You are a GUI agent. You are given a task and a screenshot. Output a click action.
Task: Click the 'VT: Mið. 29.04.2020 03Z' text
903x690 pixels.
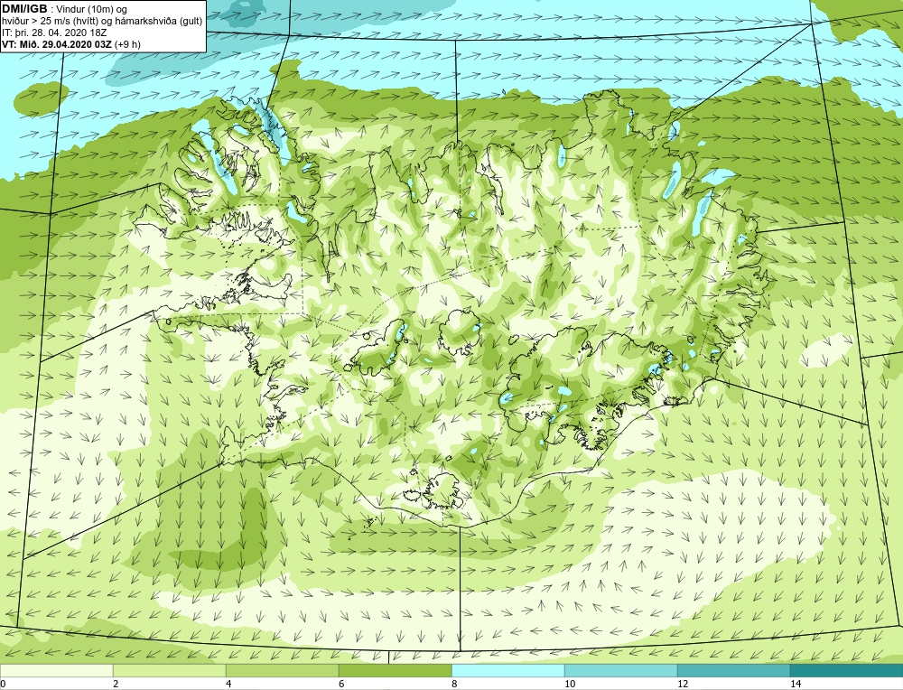pyautogui.click(x=57, y=43)
